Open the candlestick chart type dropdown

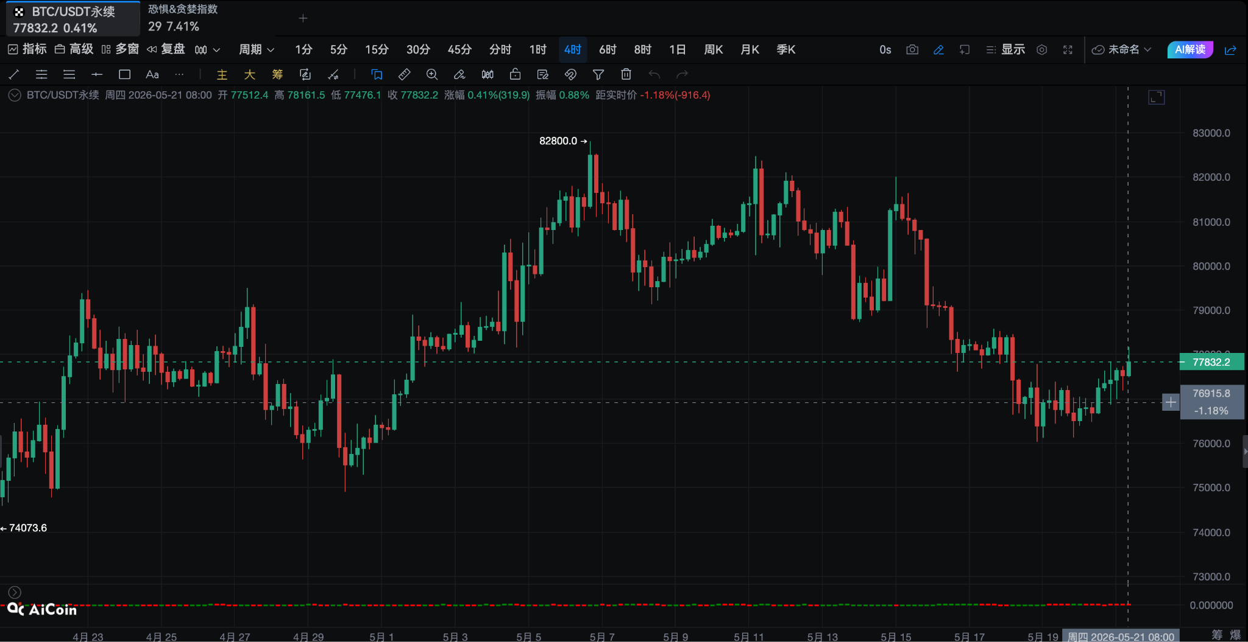pos(207,49)
